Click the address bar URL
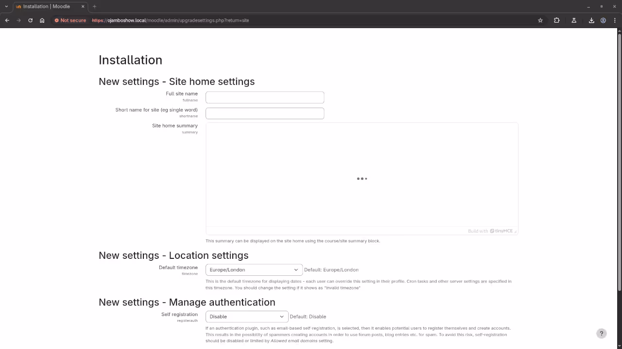 pos(171,20)
